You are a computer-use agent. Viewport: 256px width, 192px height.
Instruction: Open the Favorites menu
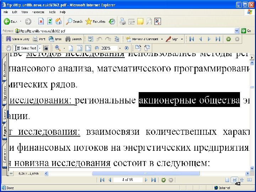(38, 12)
